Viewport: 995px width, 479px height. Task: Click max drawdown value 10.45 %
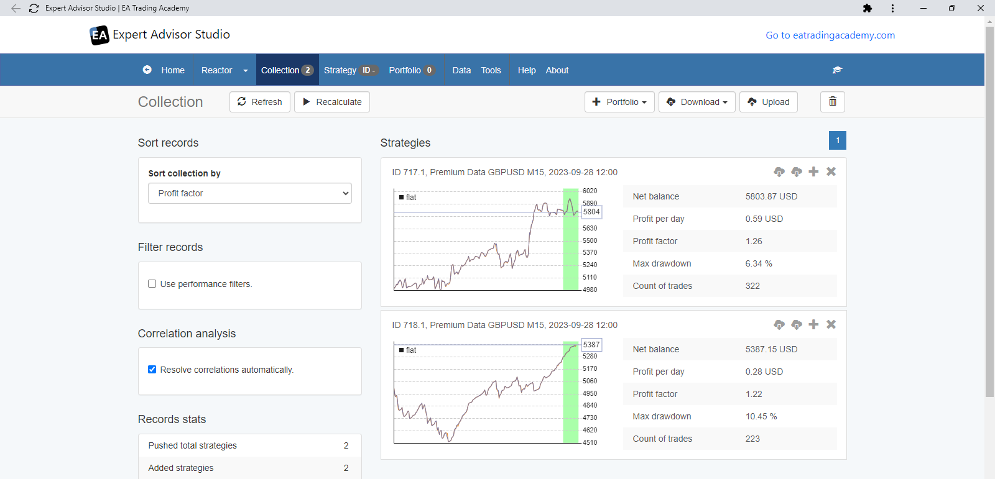[x=761, y=416]
